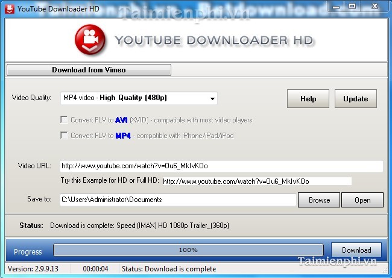This screenshot has width=392, height=278.
Task: Click the Video Quality label
Action: point(31,98)
